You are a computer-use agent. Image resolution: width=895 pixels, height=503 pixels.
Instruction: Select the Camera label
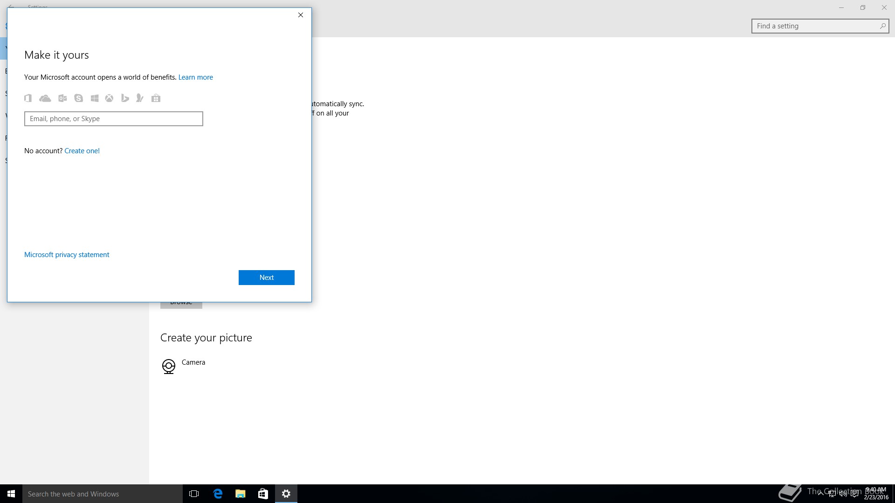pyautogui.click(x=193, y=362)
